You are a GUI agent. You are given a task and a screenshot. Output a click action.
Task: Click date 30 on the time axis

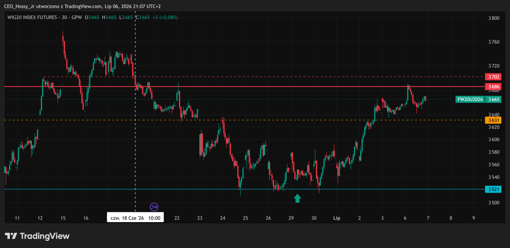[x=314, y=218]
